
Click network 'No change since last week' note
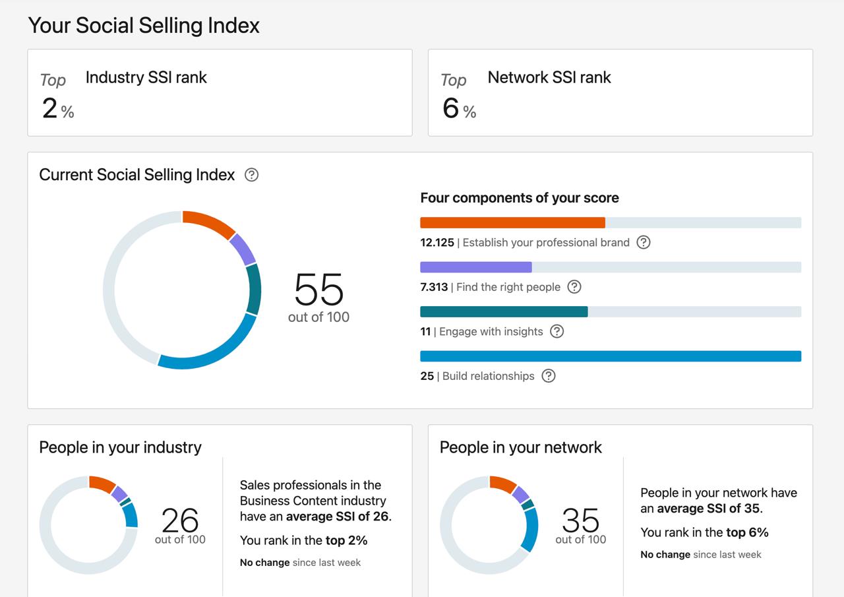[x=701, y=555]
